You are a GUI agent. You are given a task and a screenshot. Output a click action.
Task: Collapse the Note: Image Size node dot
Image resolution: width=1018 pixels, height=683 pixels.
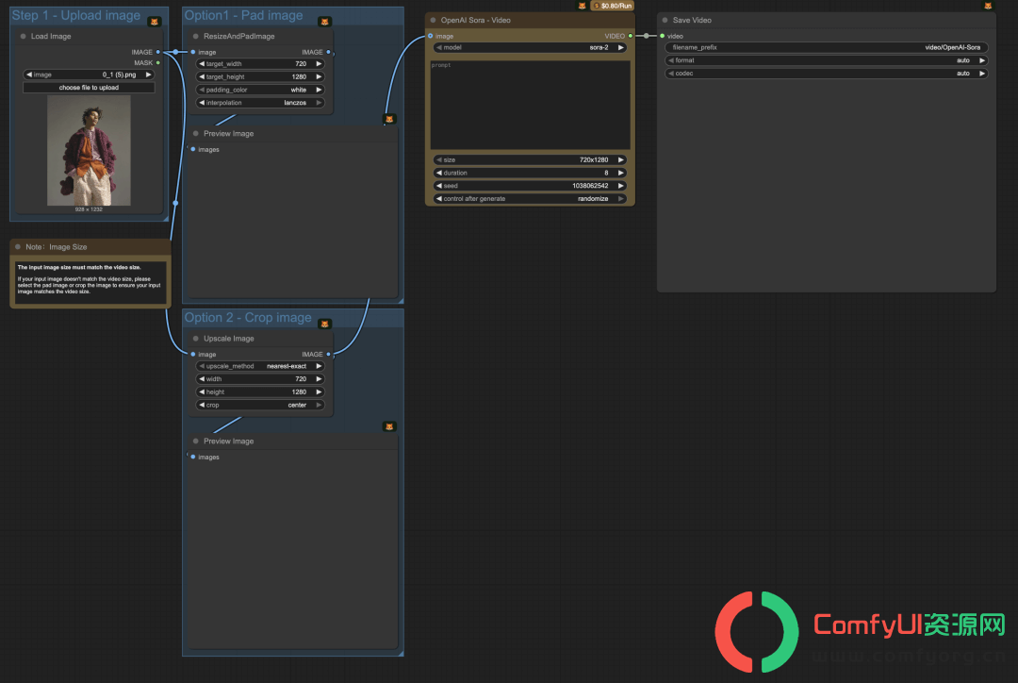(18, 247)
